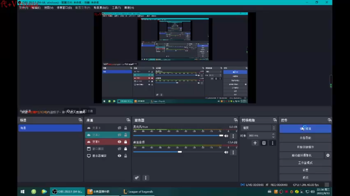Viewport: 350px width, 196px height.
Task: Click 开始回放缓存 replay buffer button
Action: click(305, 147)
